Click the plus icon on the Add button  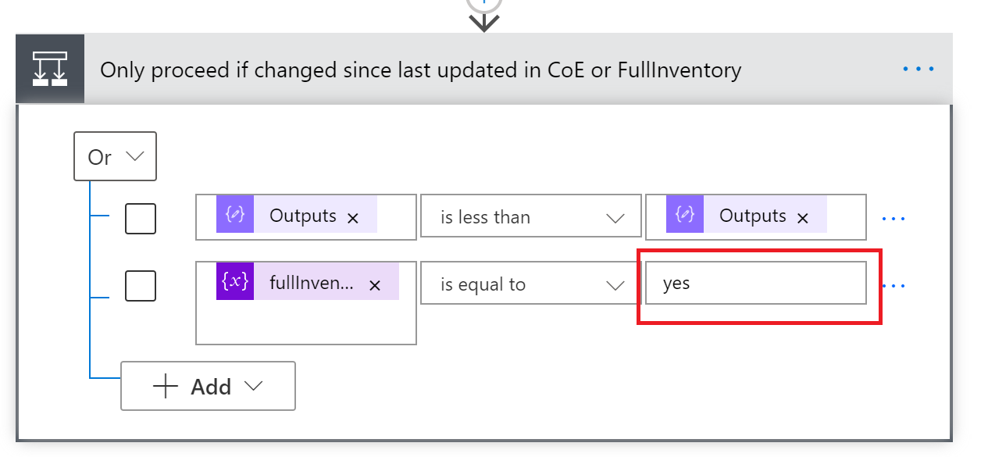coord(164,385)
